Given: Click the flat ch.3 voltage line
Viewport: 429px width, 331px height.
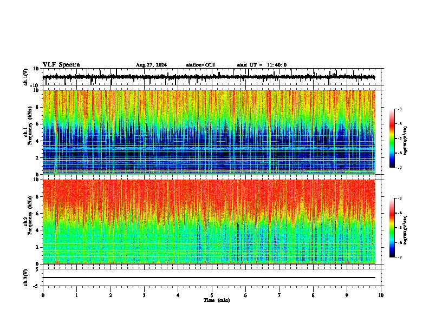Looking at the screenshot, I should (x=209, y=277).
